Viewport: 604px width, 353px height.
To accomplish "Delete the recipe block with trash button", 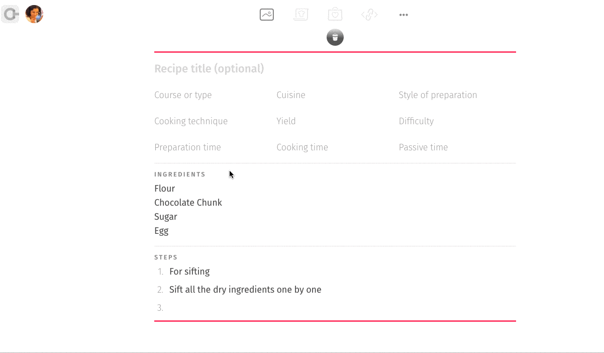I will 335,37.
